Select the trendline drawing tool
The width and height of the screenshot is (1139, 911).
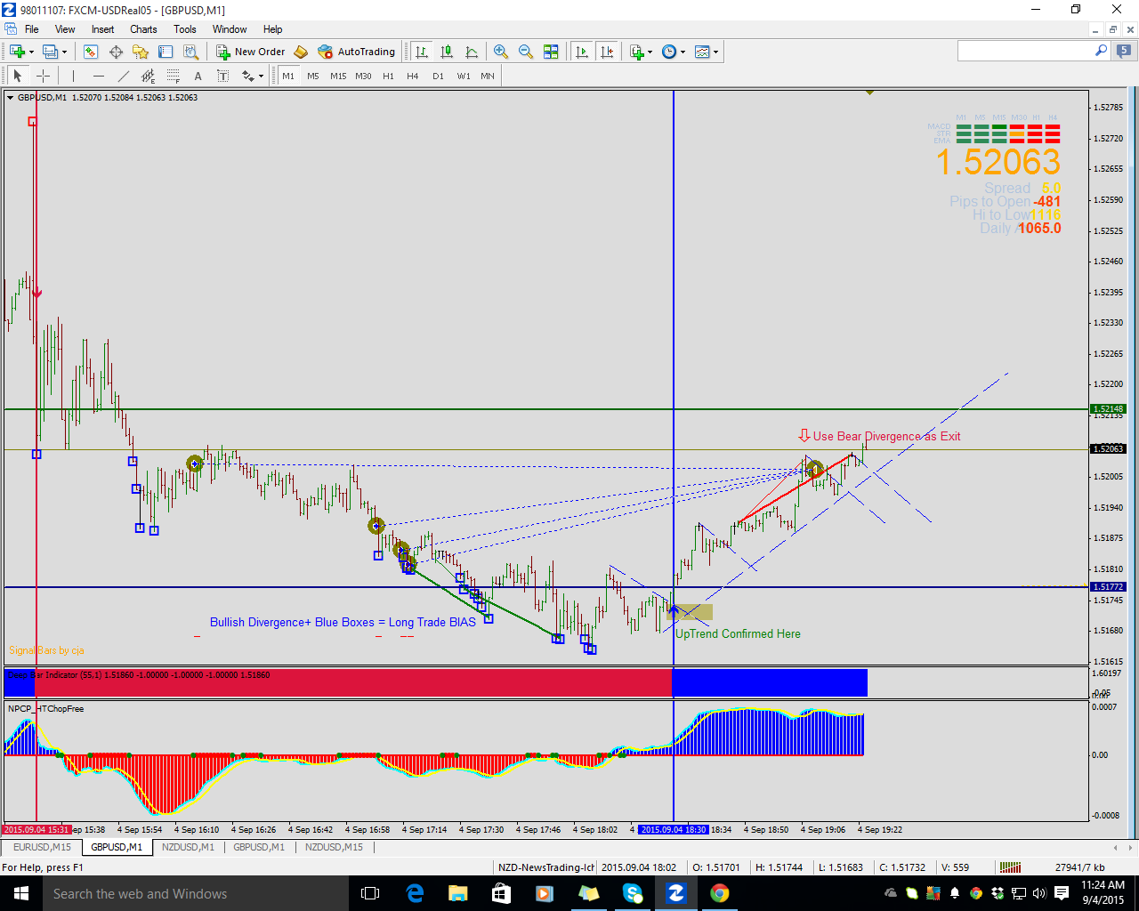point(123,76)
